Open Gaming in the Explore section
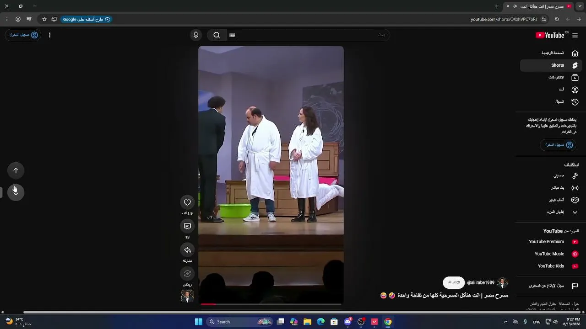Viewport: 586px width, 329px height. (551, 200)
